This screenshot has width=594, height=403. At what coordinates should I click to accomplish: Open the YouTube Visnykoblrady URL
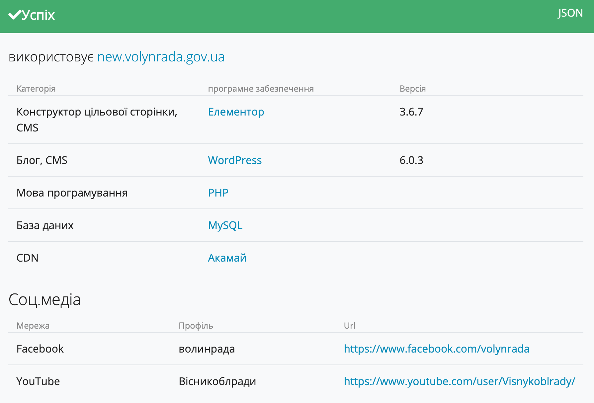(x=459, y=381)
